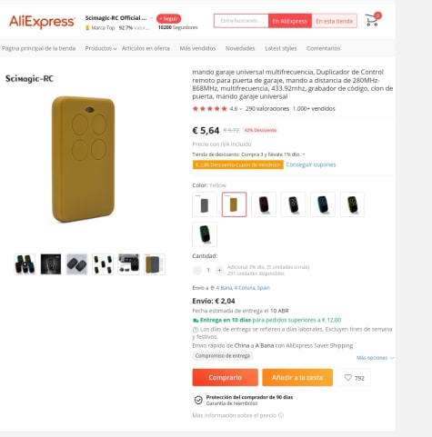Viewport: 432px width, 437px height.
Task: Click the Estoy buscando search field
Action: (241, 21)
